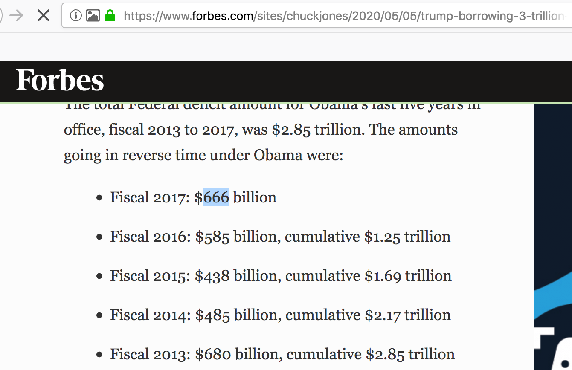Click the Fiscal 2013: $680 billion text
This screenshot has height=370, width=572.
pyautogui.click(x=194, y=354)
